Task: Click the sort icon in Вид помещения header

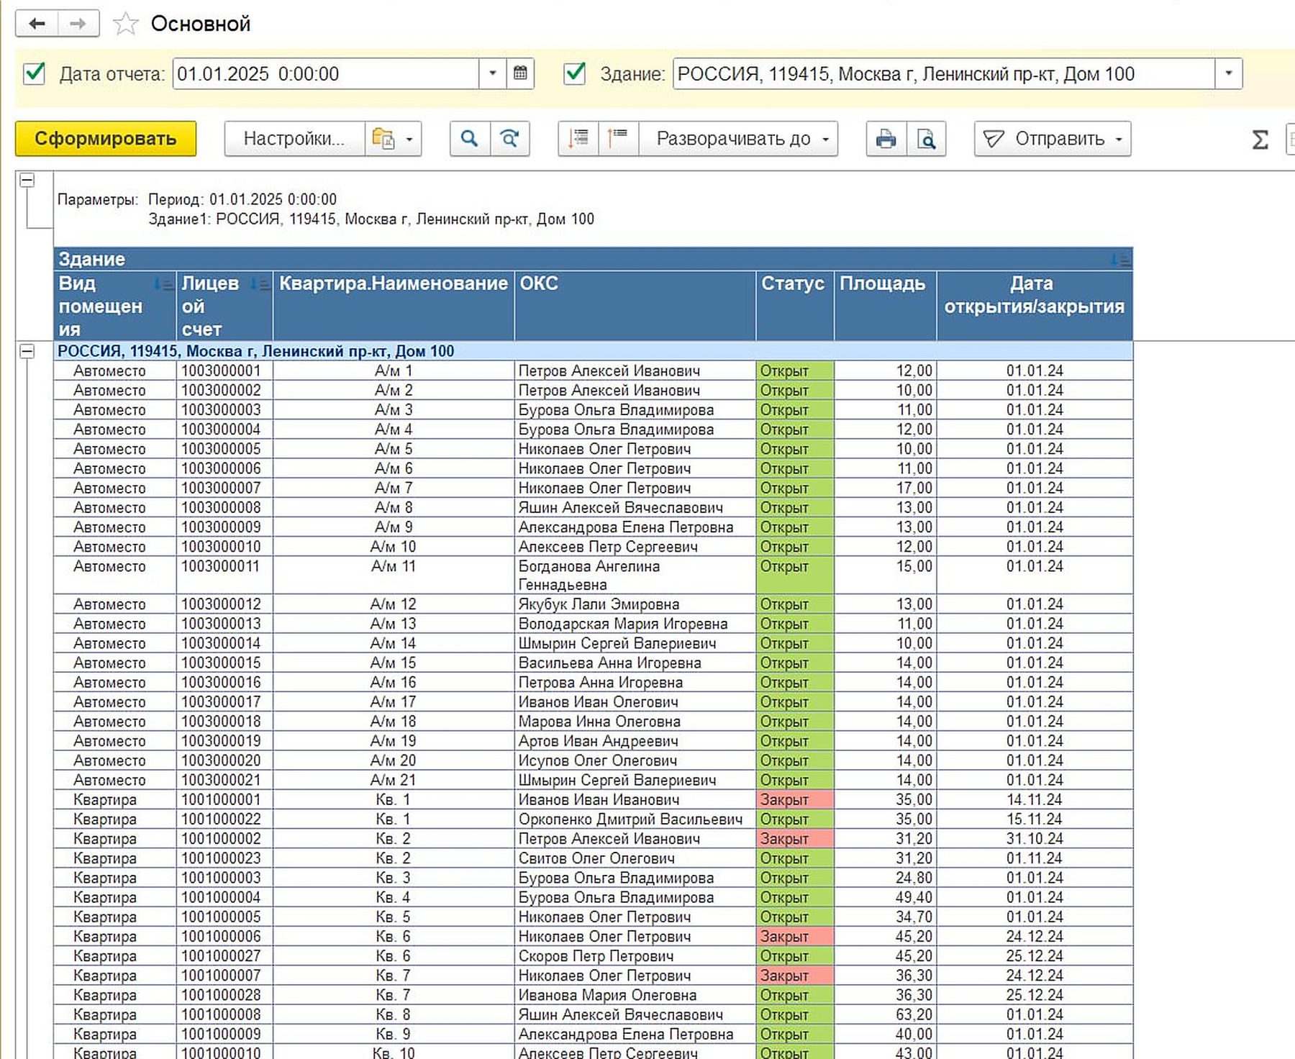Action: tap(163, 284)
